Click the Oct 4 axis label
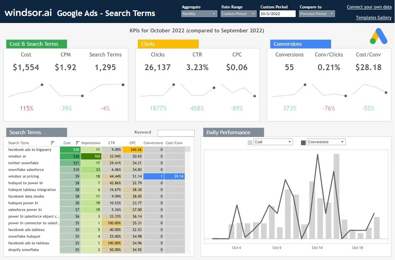 (x=236, y=248)
